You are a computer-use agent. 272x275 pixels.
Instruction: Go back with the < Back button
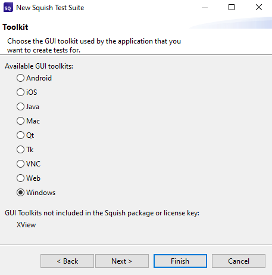[x=67, y=261]
